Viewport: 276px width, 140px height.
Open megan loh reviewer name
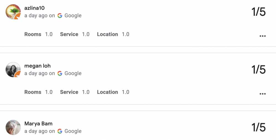click(x=38, y=66)
